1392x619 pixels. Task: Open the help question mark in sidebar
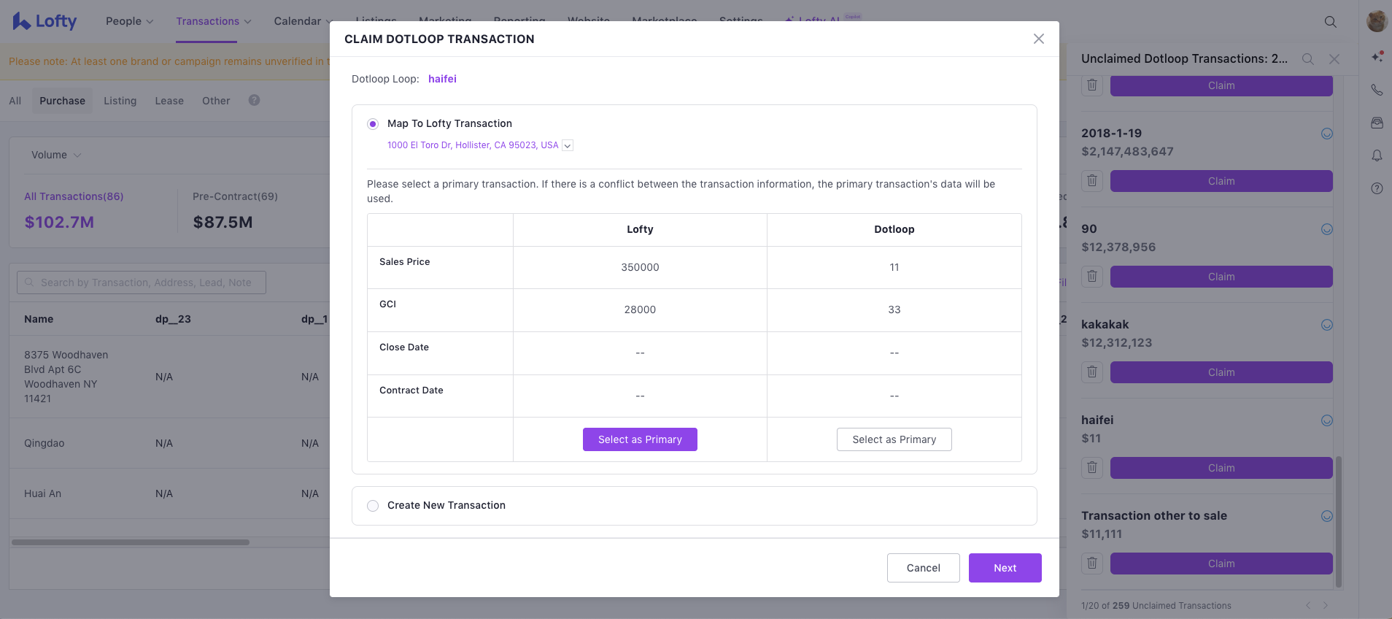pyautogui.click(x=1377, y=188)
